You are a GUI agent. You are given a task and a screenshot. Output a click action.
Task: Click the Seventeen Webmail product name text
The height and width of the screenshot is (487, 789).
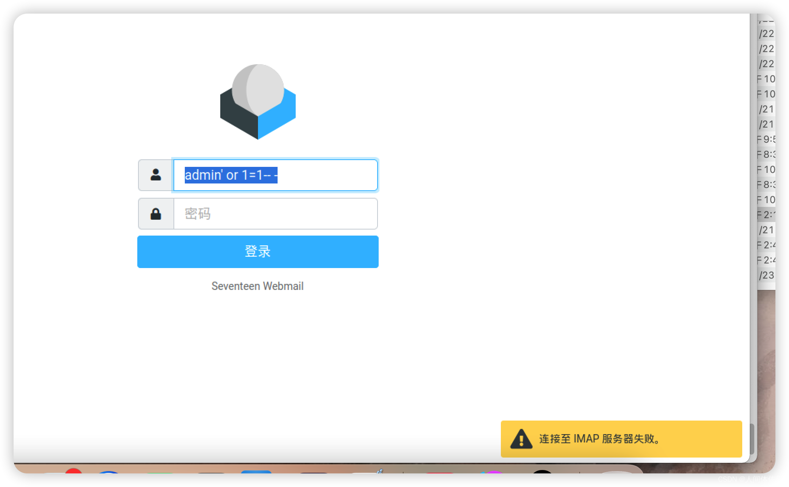pos(257,286)
